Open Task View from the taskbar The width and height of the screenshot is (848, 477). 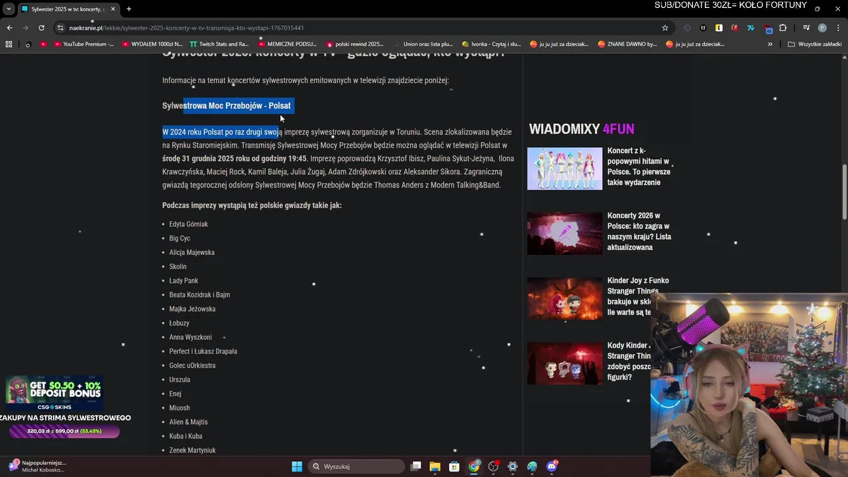416,466
